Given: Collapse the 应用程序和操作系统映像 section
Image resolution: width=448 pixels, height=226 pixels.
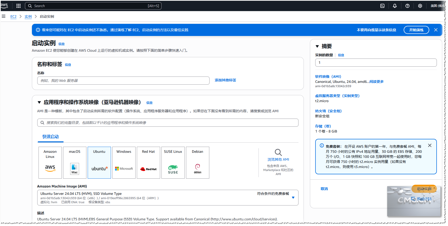Looking at the screenshot, I should 39,102.
